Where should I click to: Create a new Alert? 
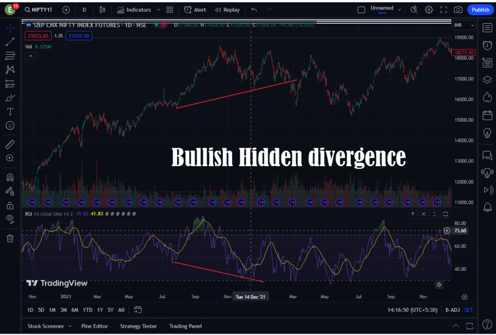195,10
